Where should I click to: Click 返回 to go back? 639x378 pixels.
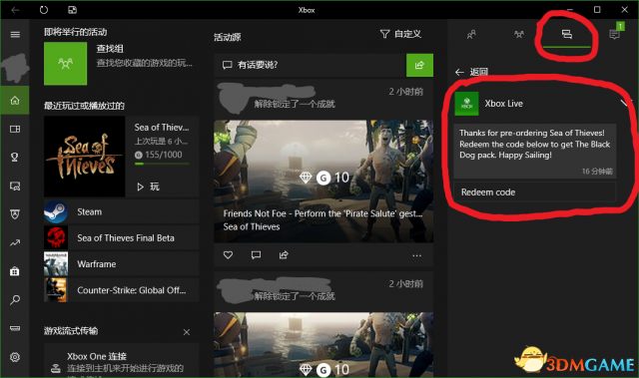point(471,72)
